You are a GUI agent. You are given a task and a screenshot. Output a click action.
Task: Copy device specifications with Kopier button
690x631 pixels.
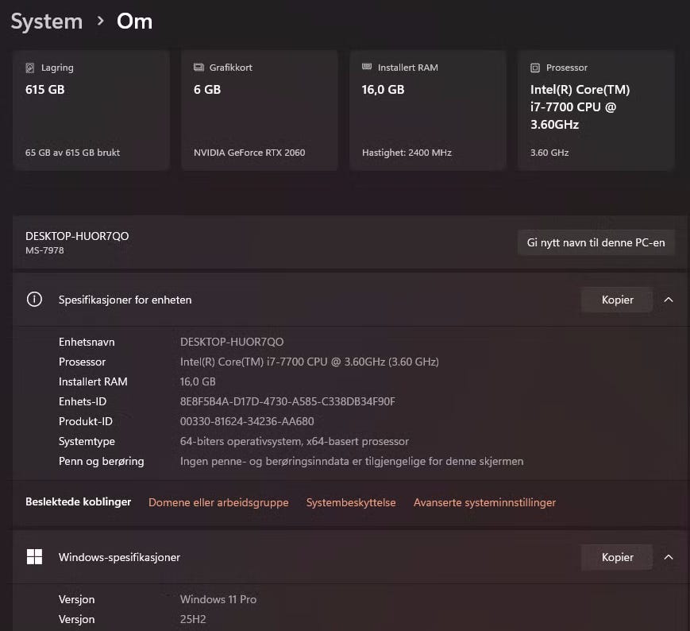click(617, 300)
